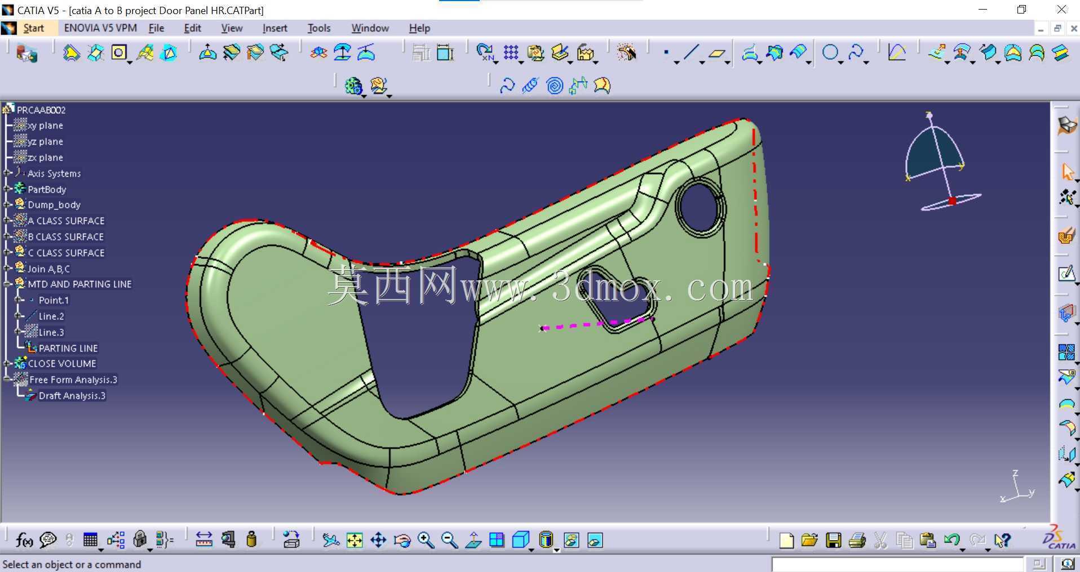Viewport: 1080px width, 572px height.
Task: Open the File menu
Action: [x=156, y=28]
